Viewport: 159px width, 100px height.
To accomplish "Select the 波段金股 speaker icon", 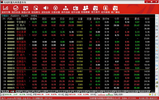I will (x=46, y=9).
